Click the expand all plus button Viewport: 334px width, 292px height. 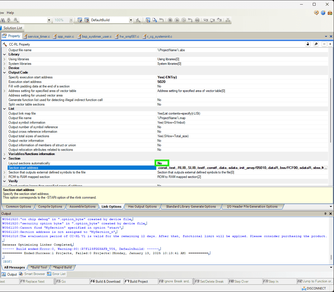330,44
